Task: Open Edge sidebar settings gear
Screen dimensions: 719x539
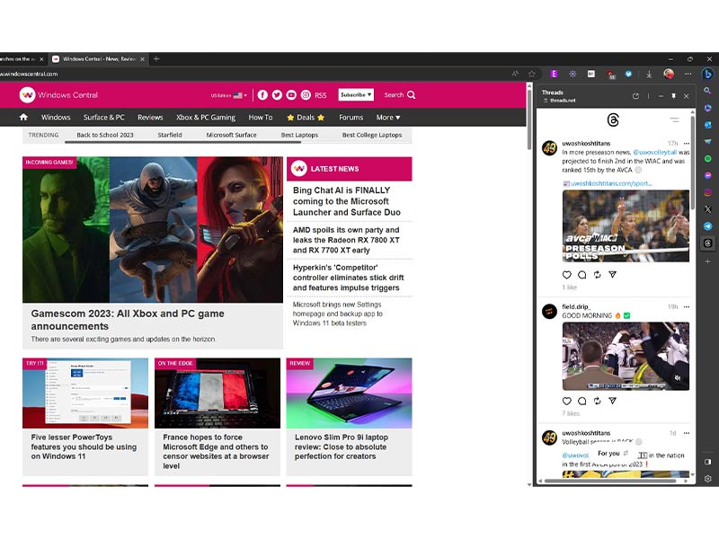Action: coord(707,479)
